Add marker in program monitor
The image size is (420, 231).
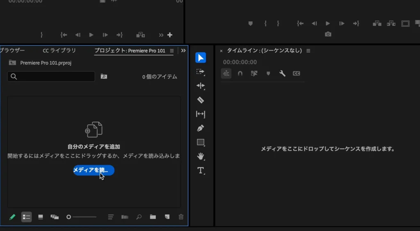pos(251,23)
